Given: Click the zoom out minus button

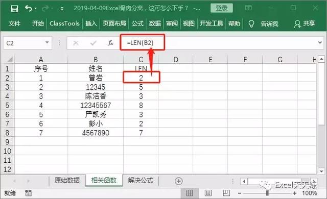Looking at the screenshot, I should [x=240, y=193].
